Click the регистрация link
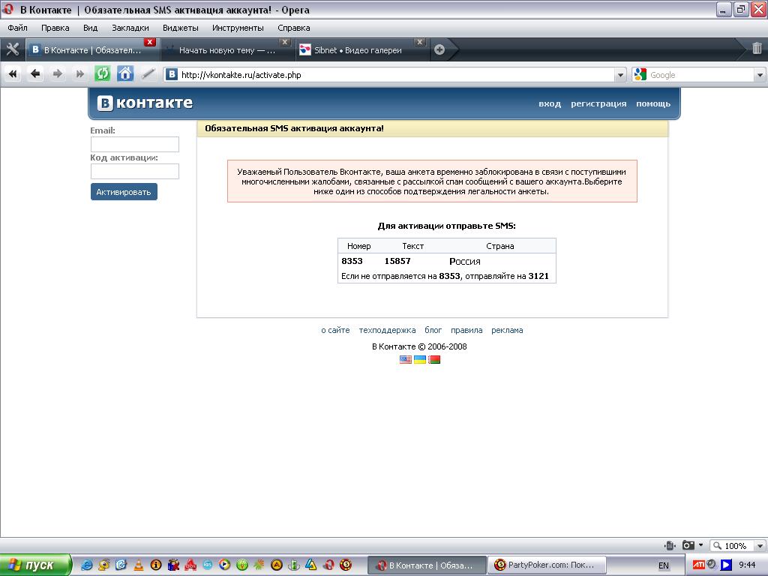 598,103
